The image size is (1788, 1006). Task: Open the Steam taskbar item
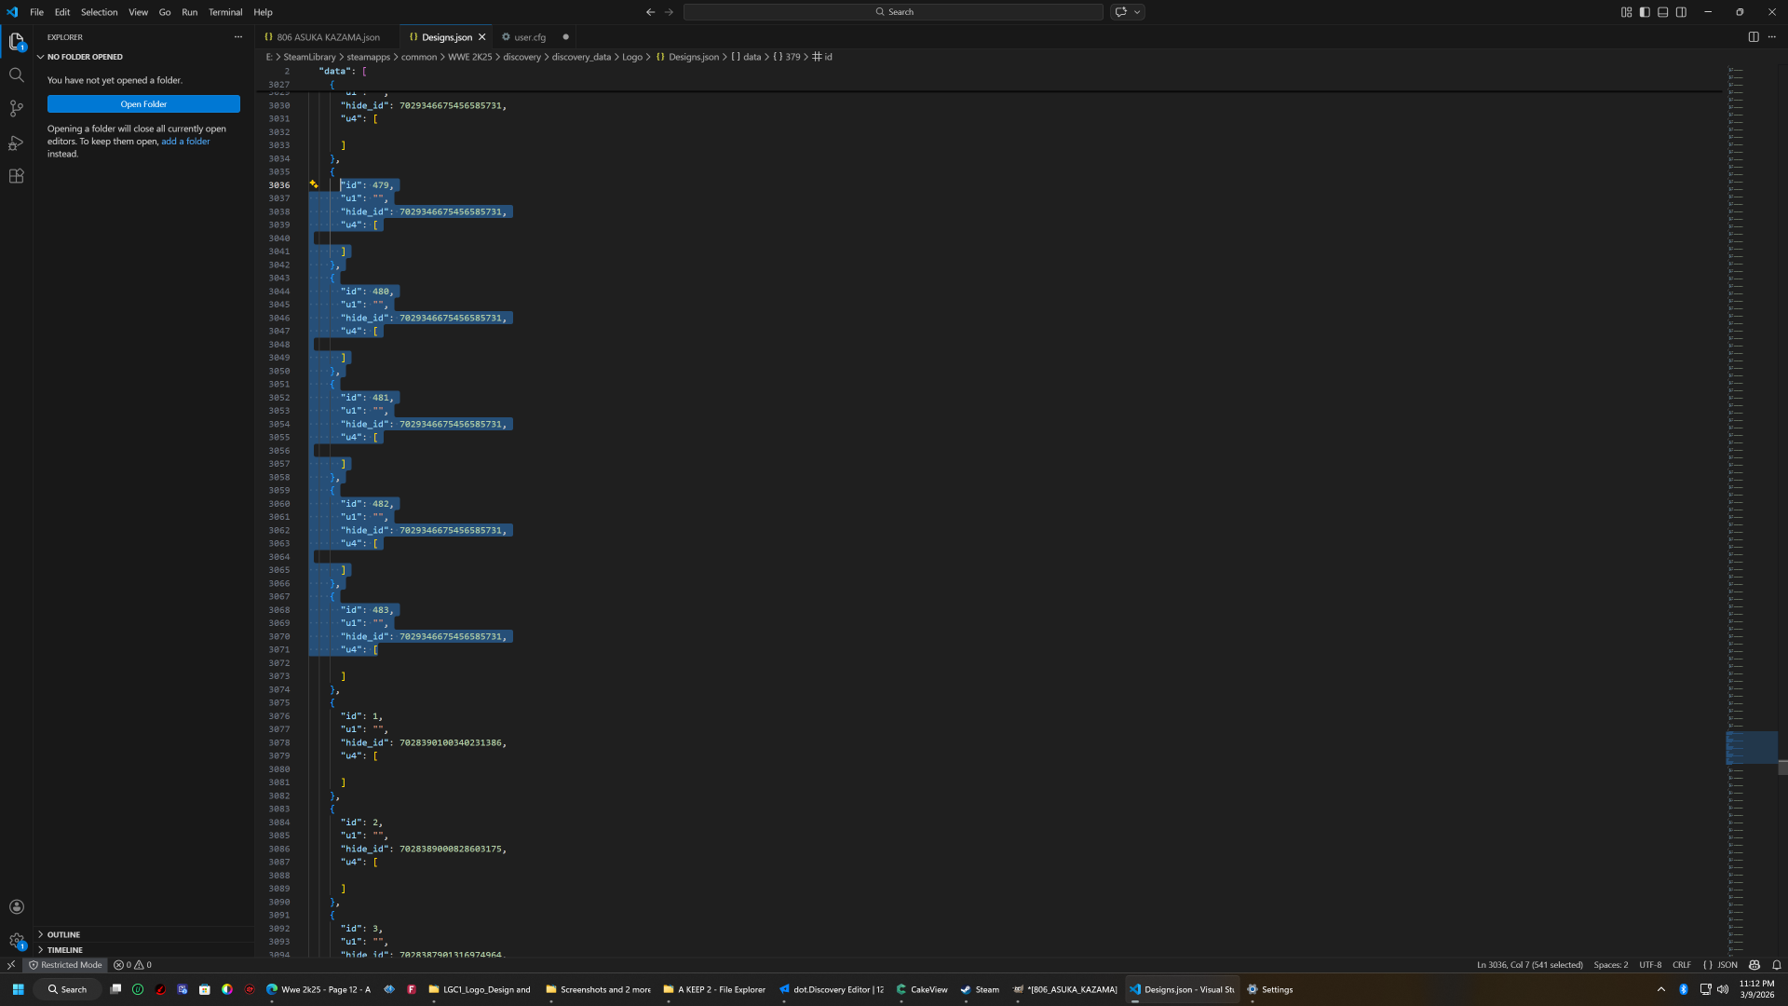pyautogui.click(x=980, y=989)
